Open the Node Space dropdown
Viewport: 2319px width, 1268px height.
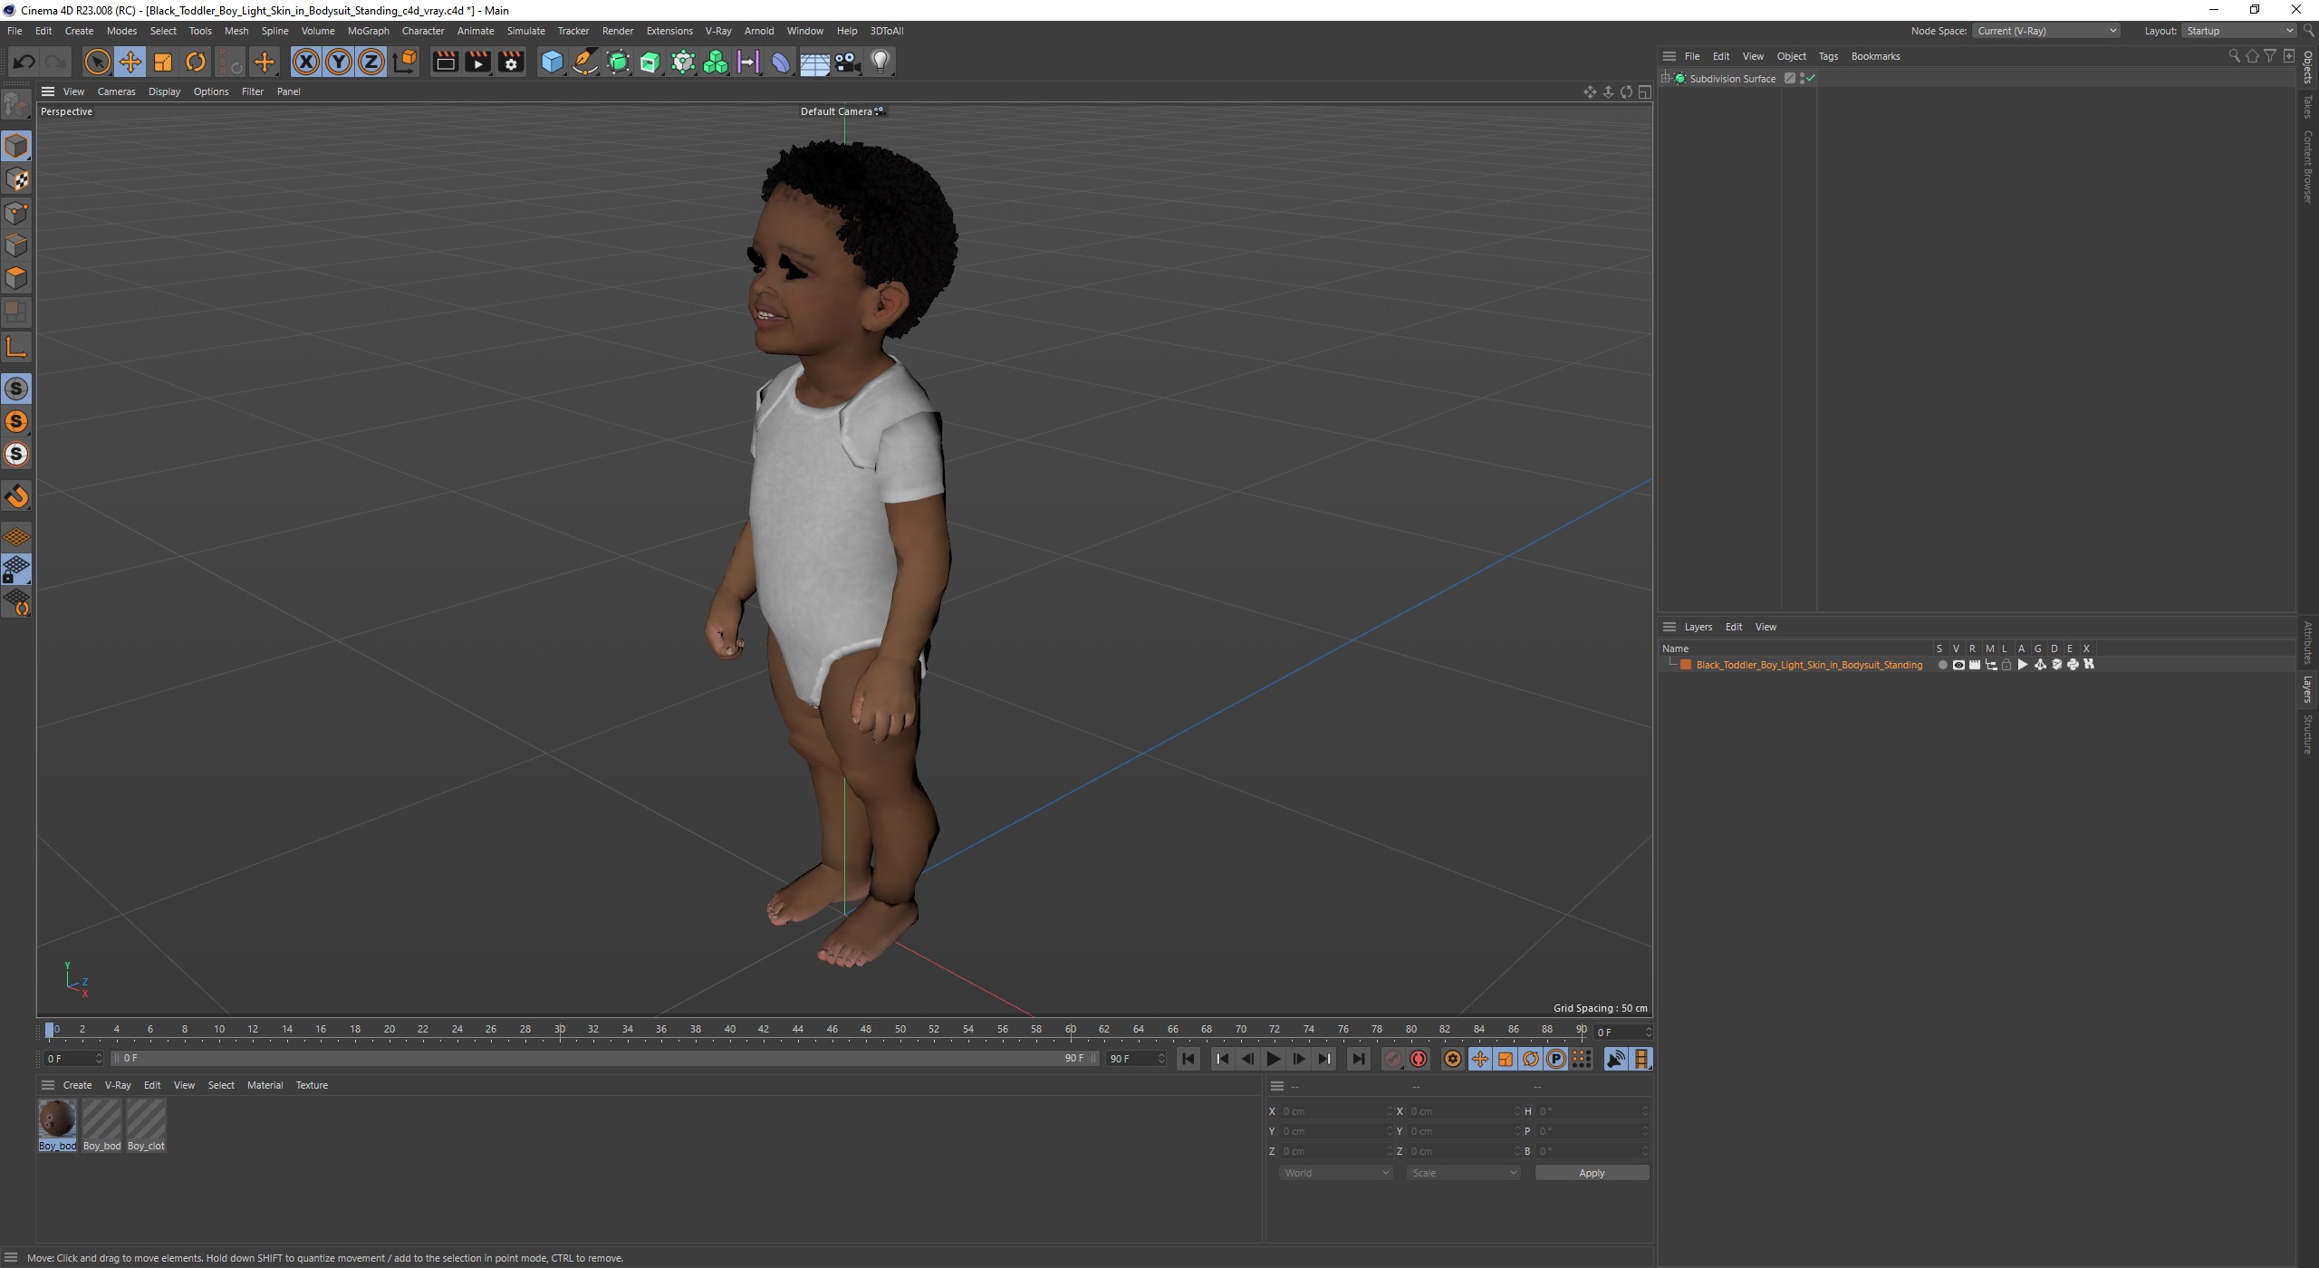(x=2045, y=31)
